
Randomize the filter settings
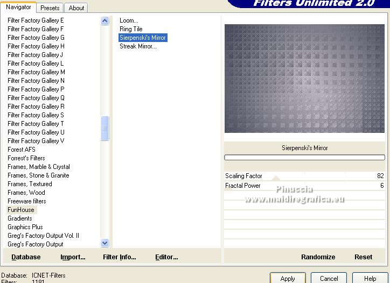(x=318, y=257)
